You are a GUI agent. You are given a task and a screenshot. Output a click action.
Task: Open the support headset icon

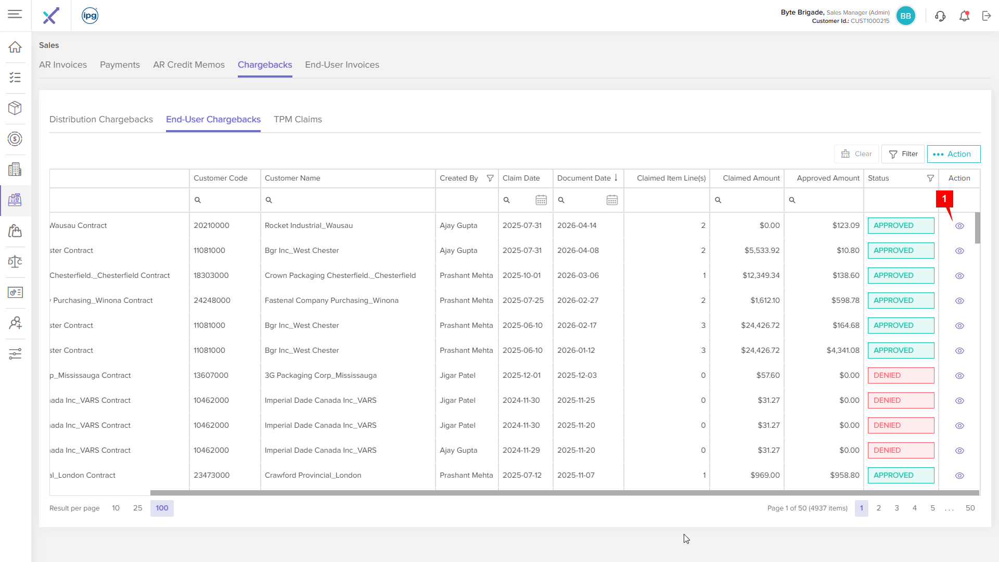(940, 16)
